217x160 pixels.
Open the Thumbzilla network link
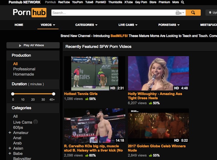pos(115,2)
